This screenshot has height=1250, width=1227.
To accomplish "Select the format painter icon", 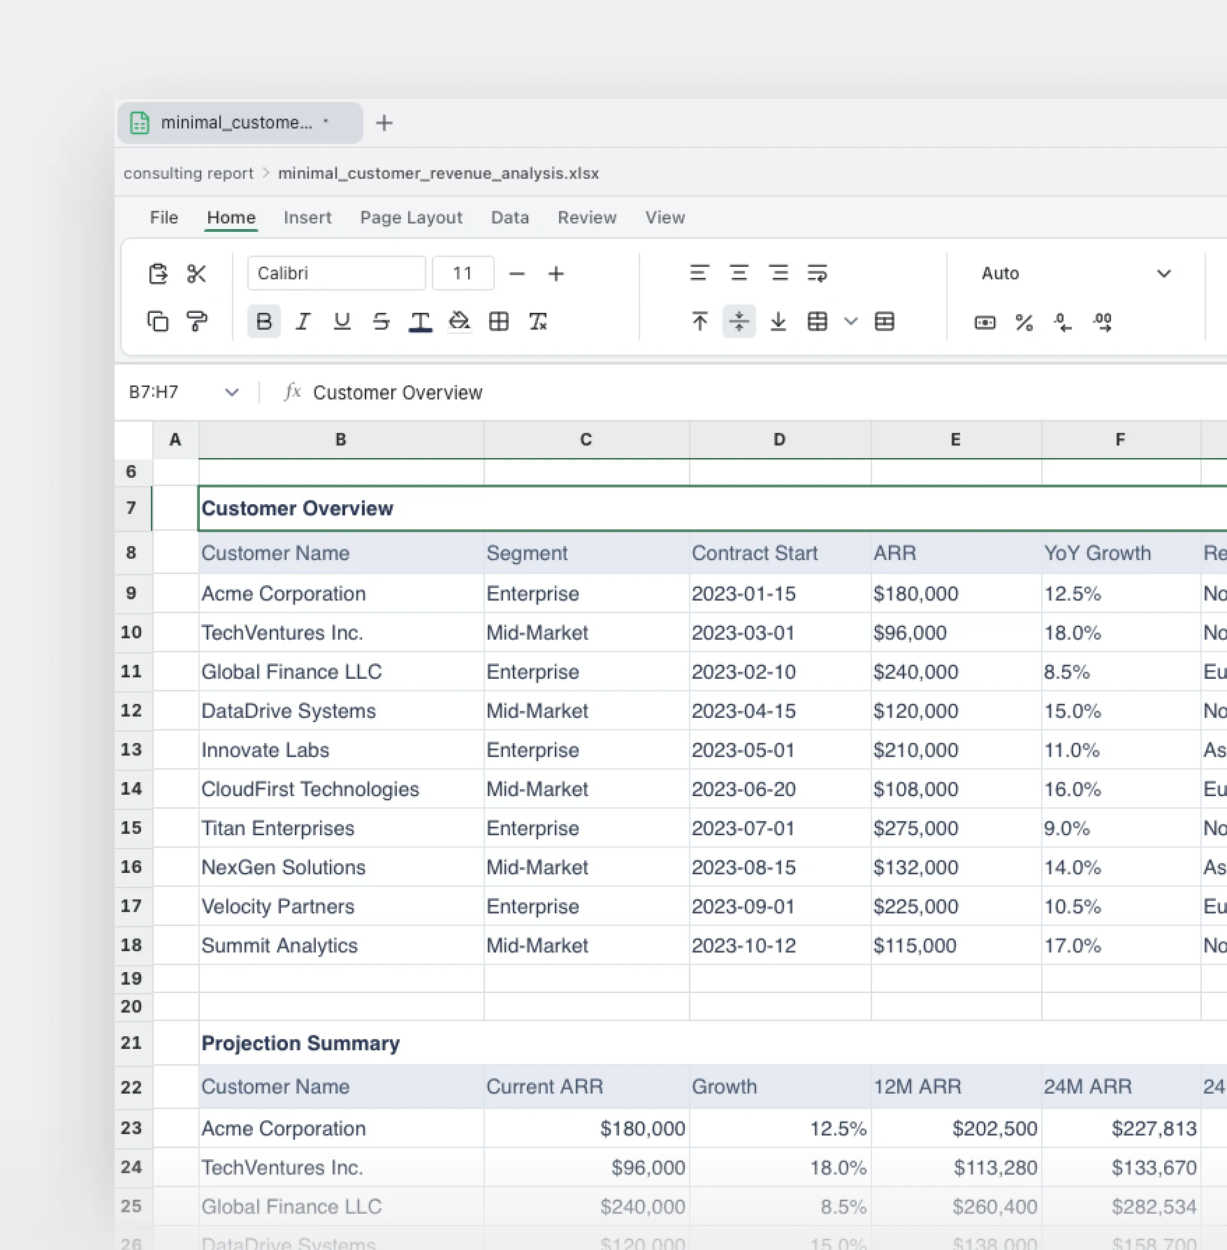I will 197,321.
